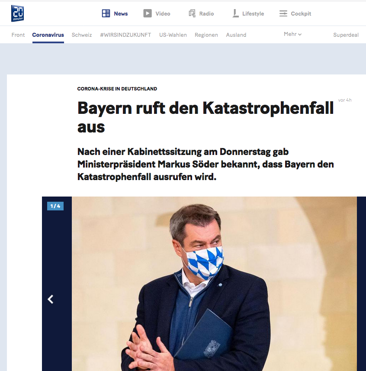Click the News newspaper icon
The image size is (366, 371).
click(106, 13)
